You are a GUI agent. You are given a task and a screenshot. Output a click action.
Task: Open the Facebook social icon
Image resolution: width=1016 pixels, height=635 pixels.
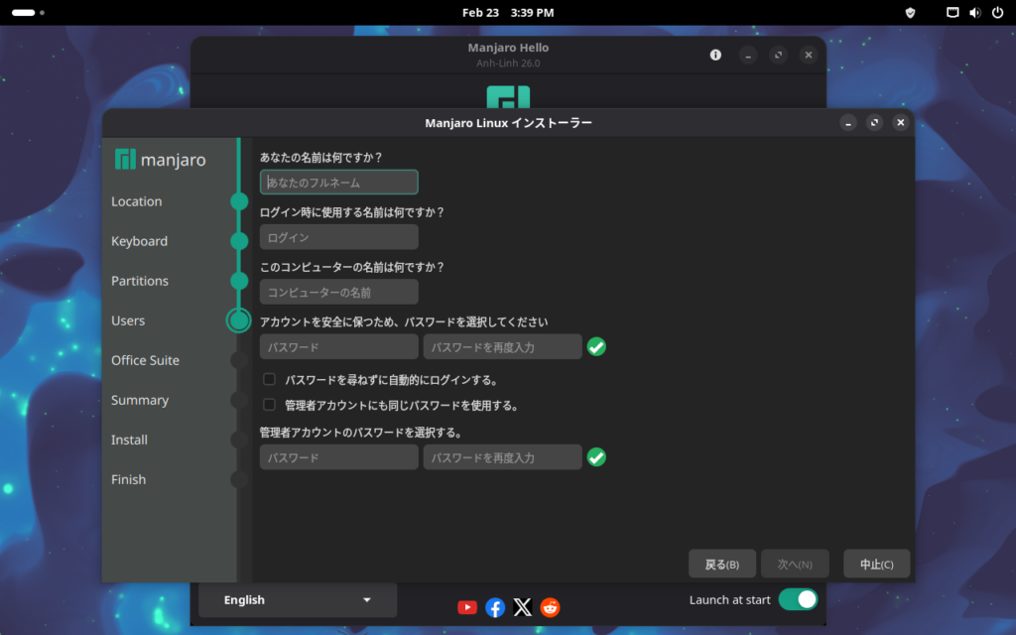[495, 607]
